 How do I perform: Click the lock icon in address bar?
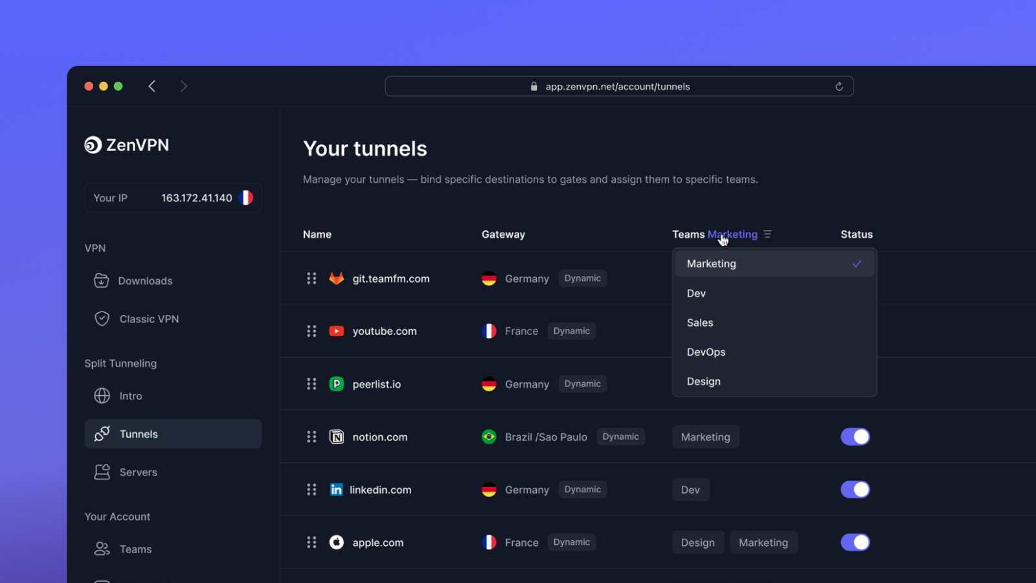[534, 86]
